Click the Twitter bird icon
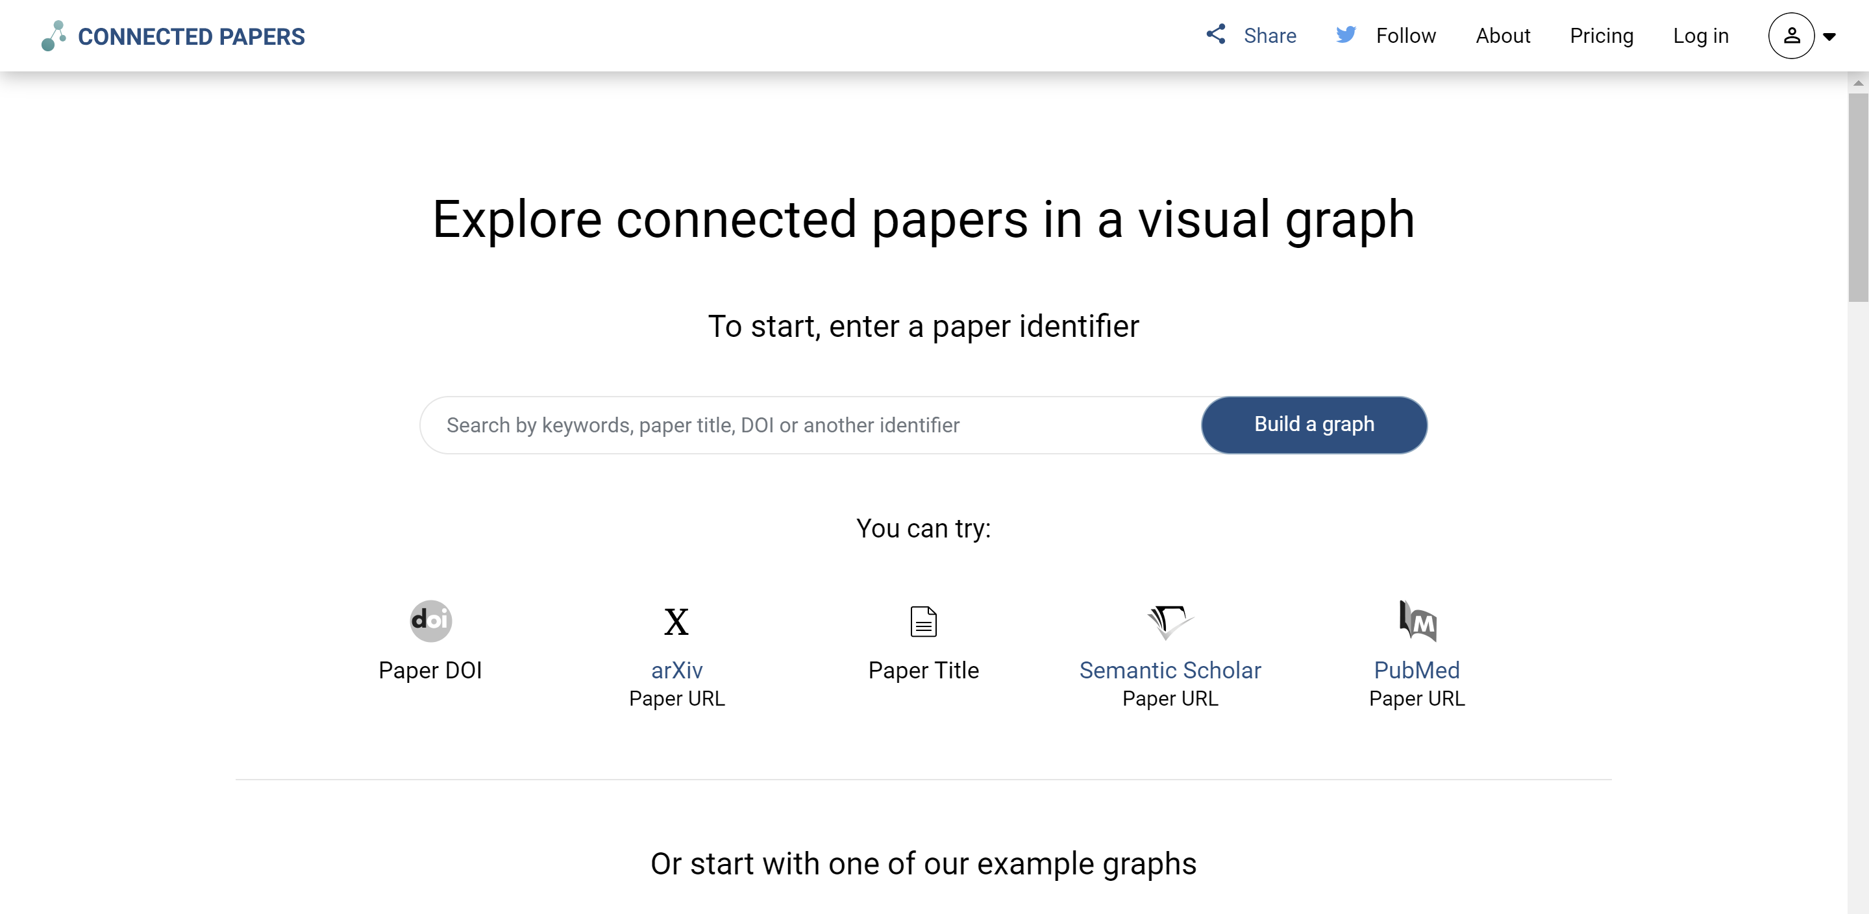1869x914 pixels. tap(1346, 34)
